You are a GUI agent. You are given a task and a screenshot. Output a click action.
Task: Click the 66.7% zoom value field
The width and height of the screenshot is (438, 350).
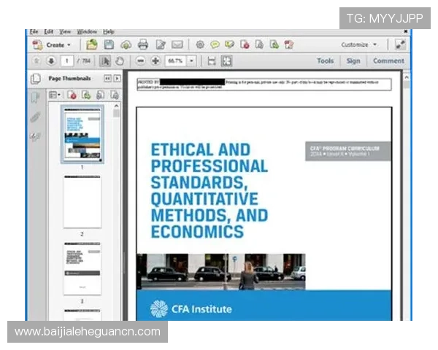pyautogui.click(x=176, y=61)
